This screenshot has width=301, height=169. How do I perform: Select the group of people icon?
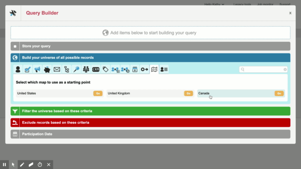coord(86,69)
